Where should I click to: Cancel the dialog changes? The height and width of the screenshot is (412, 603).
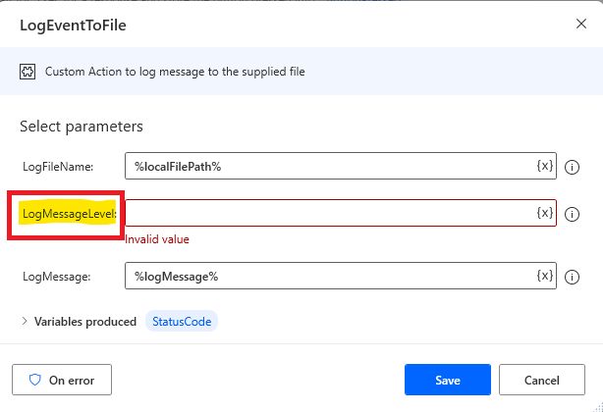542,380
